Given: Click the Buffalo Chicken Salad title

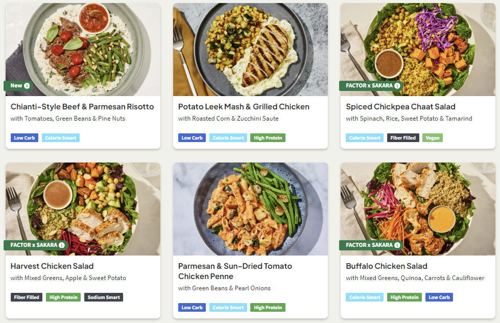Looking at the screenshot, I should tap(387, 266).
